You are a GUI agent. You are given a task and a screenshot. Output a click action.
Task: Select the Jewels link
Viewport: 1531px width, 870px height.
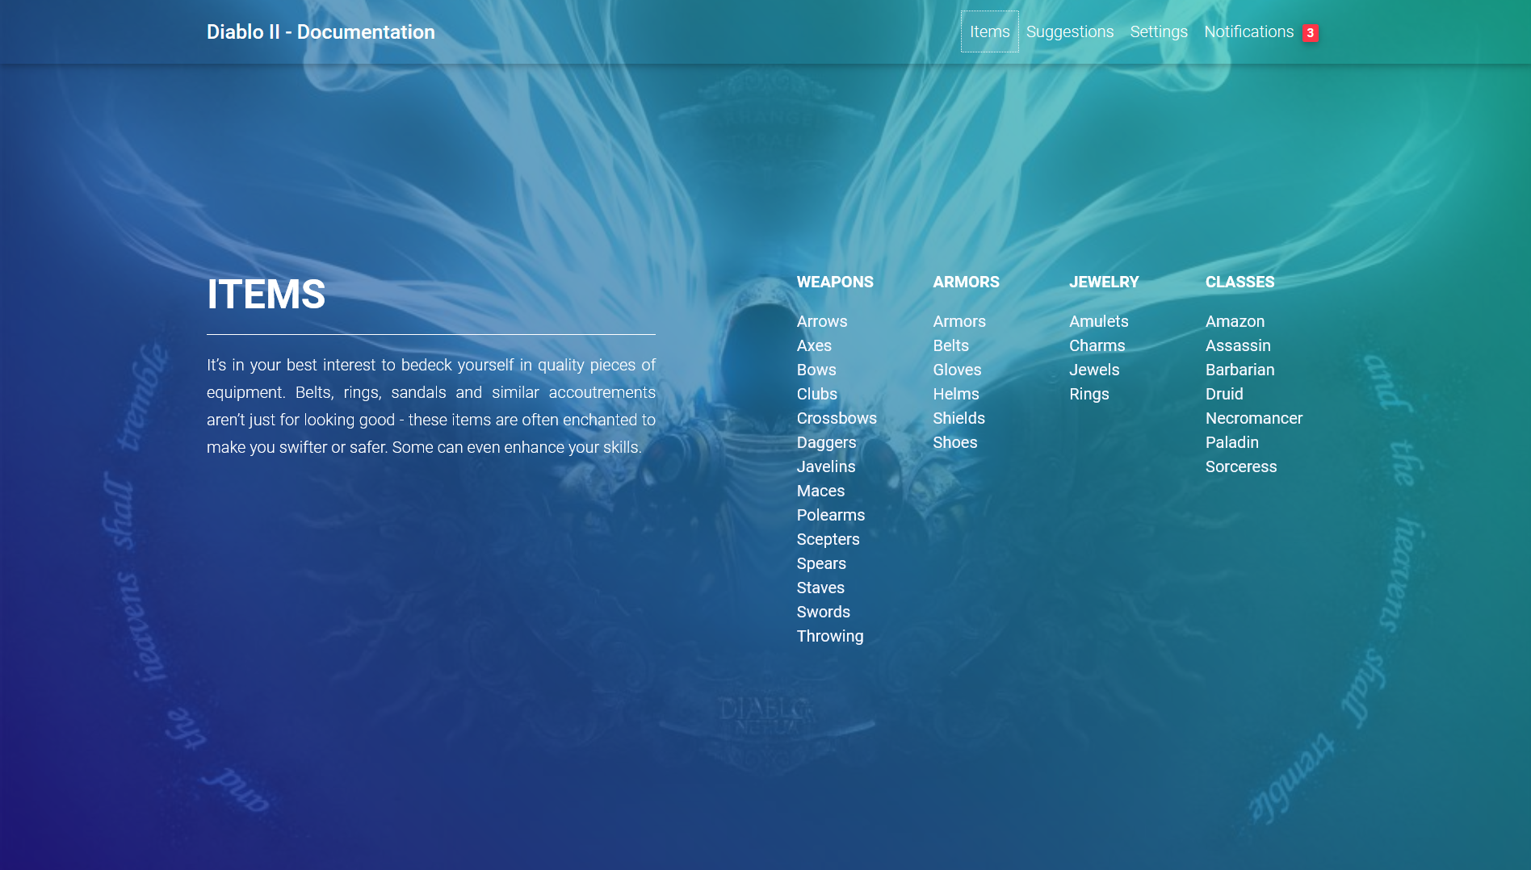[1095, 370]
